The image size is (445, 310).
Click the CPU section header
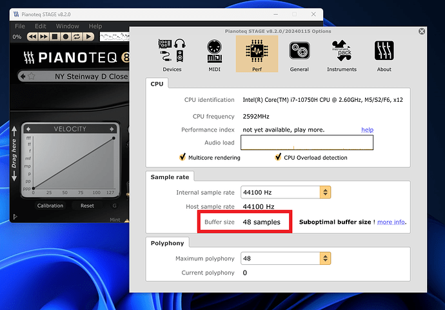tap(157, 84)
